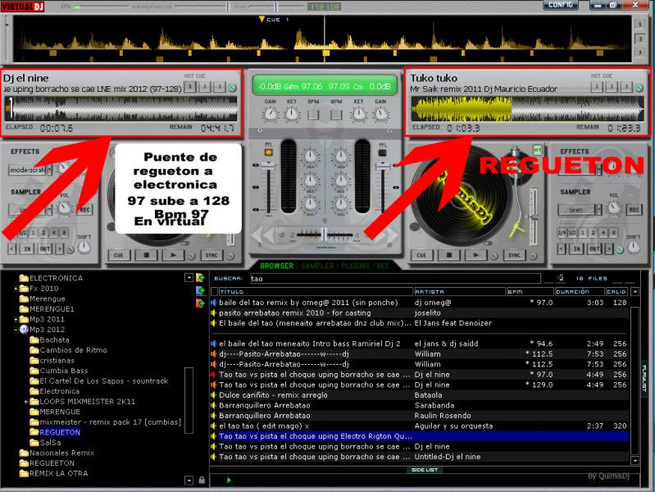Open the right sampler siren dropdown arrow
Viewport: 655px width, 492px height.
coord(599,209)
